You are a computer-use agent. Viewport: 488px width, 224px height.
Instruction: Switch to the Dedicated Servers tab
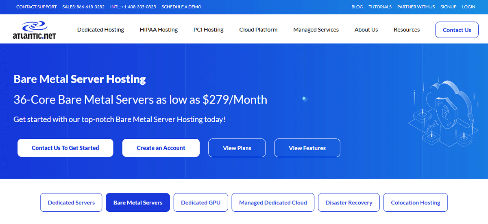click(71, 202)
